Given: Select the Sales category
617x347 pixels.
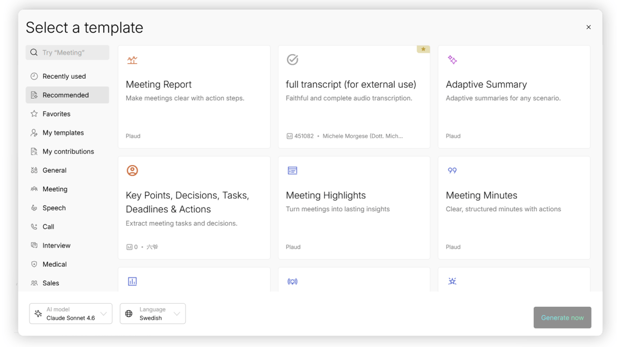Looking at the screenshot, I should (x=67, y=283).
